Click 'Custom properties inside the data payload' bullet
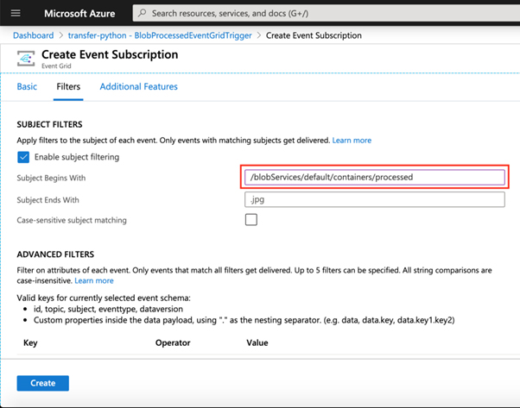Screen dimensions: 520x408 tap(244, 320)
